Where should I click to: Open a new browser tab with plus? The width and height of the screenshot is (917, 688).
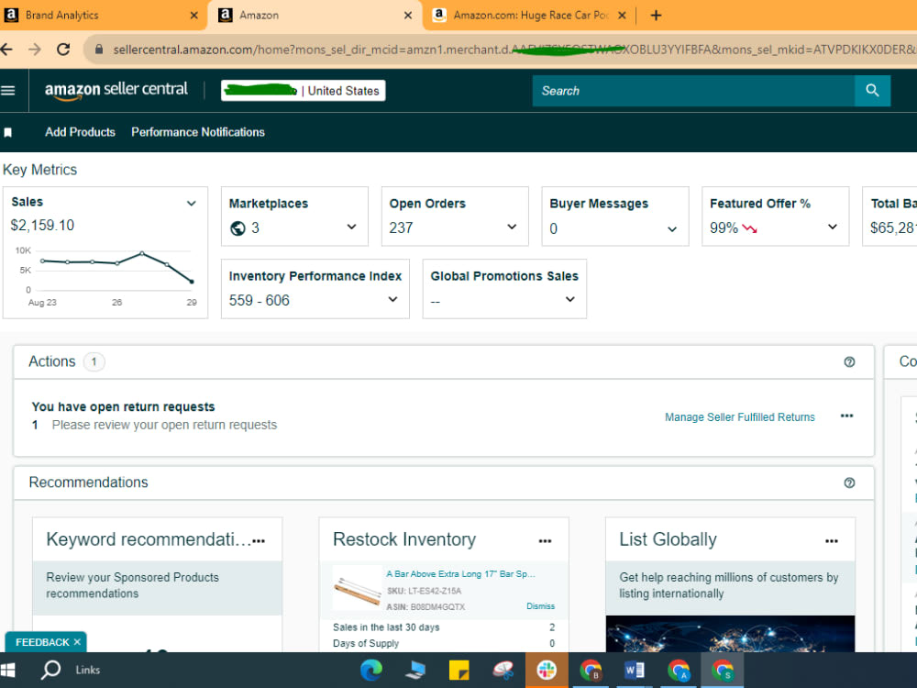point(656,16)
